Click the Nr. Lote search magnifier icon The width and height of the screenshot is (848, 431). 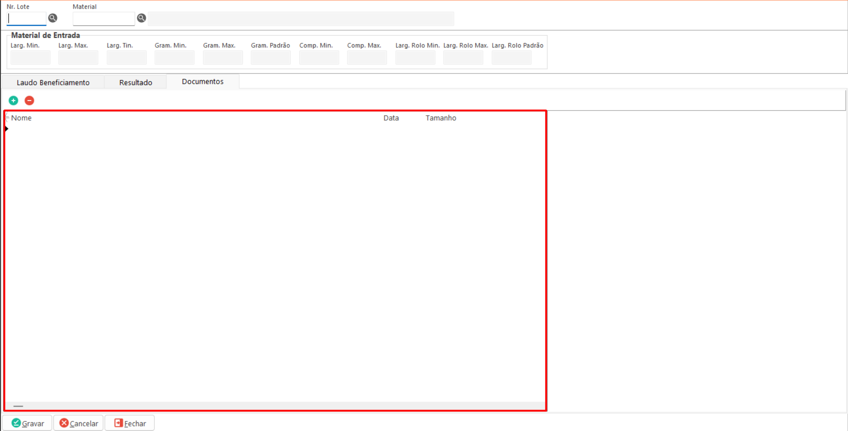53,18
